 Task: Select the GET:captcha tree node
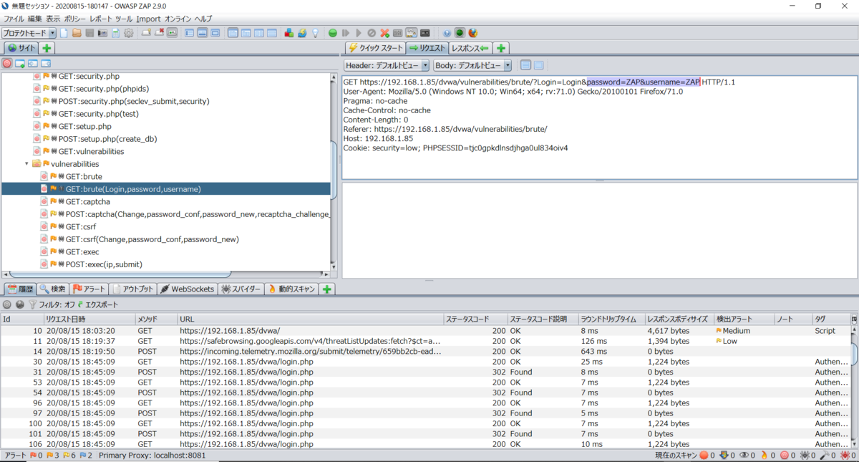[87, 201]
